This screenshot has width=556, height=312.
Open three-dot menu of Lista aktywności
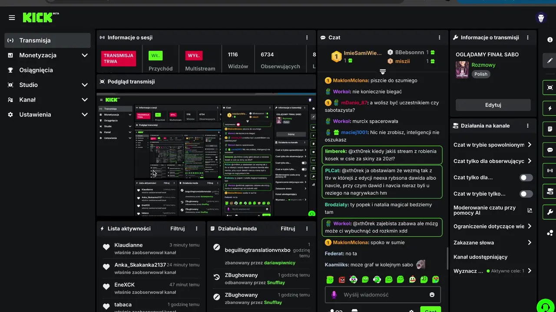click(196, 228)
